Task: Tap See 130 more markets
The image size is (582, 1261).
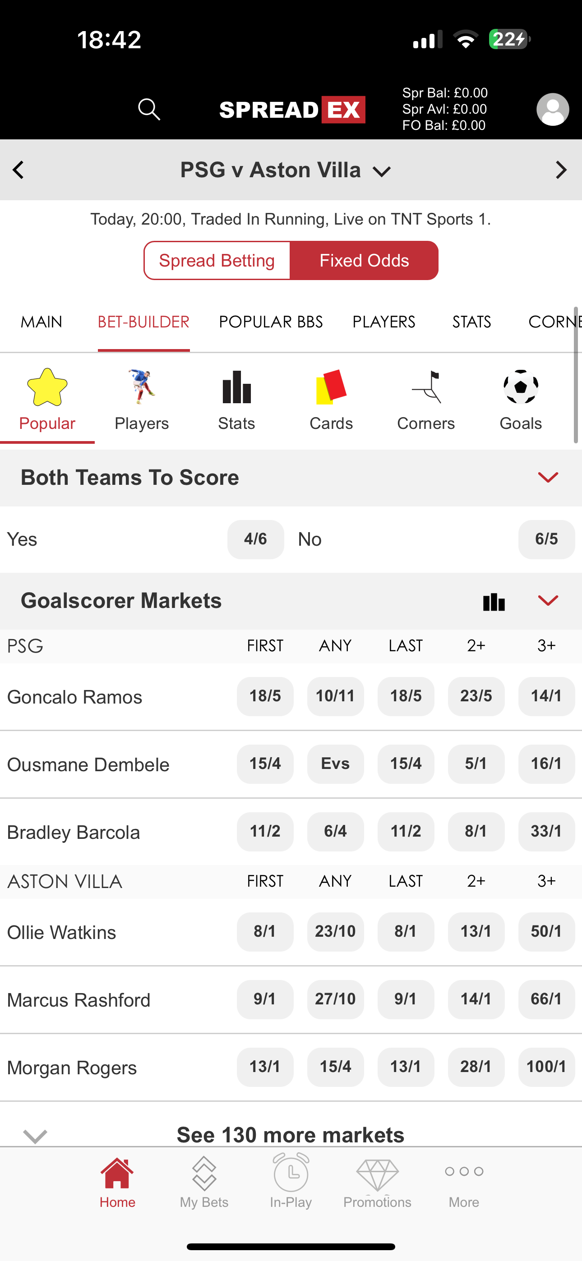Action: [291, 1134]
